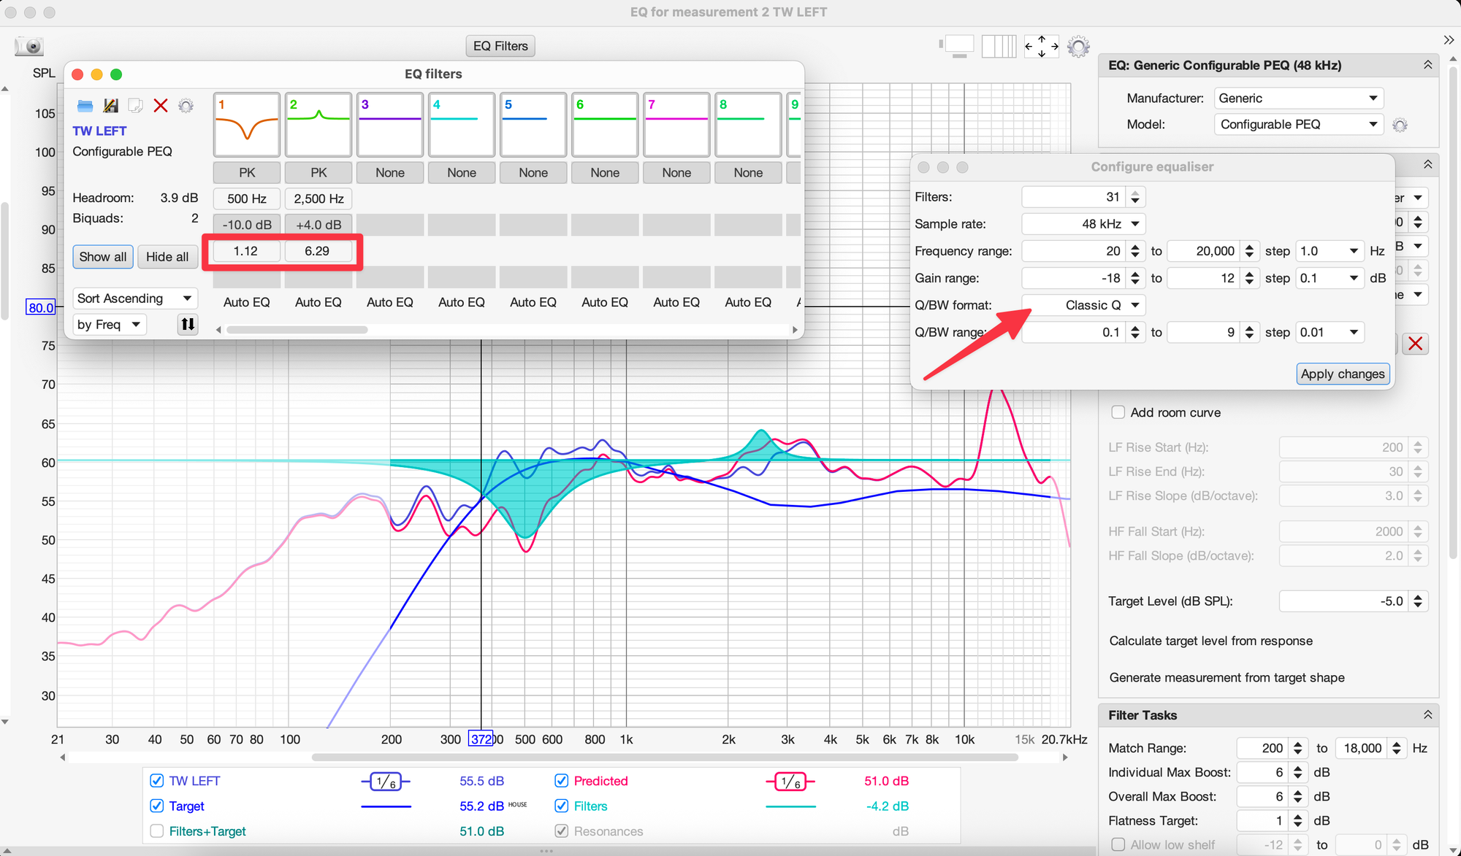Click the capture graph camera icon
1461x856 pixels.
30,46
